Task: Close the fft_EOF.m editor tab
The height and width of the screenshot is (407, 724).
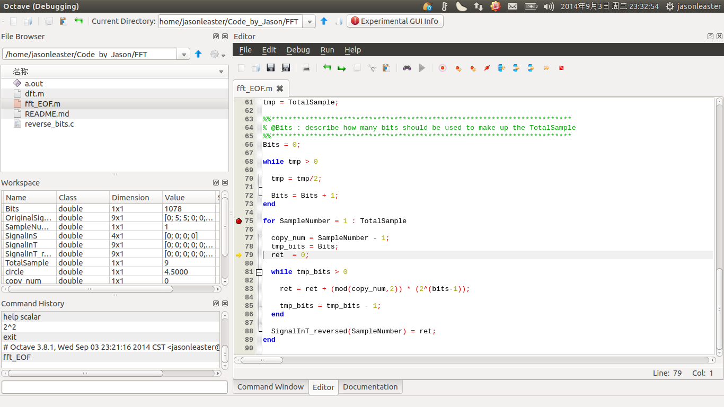Action: pos(280,89)
